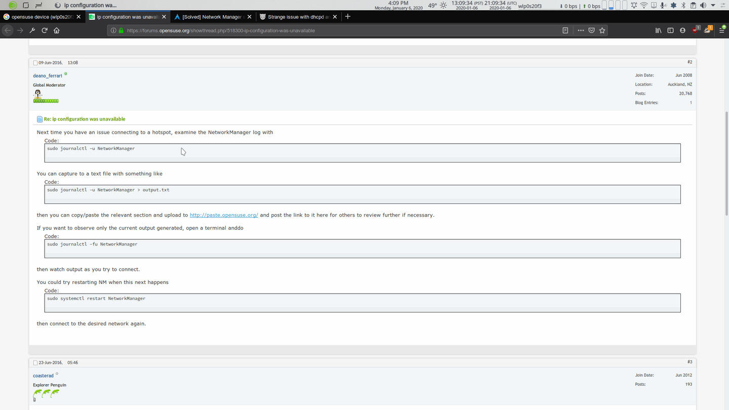
Task: Toggle reader view in address bar
Action: pos(565,30)
